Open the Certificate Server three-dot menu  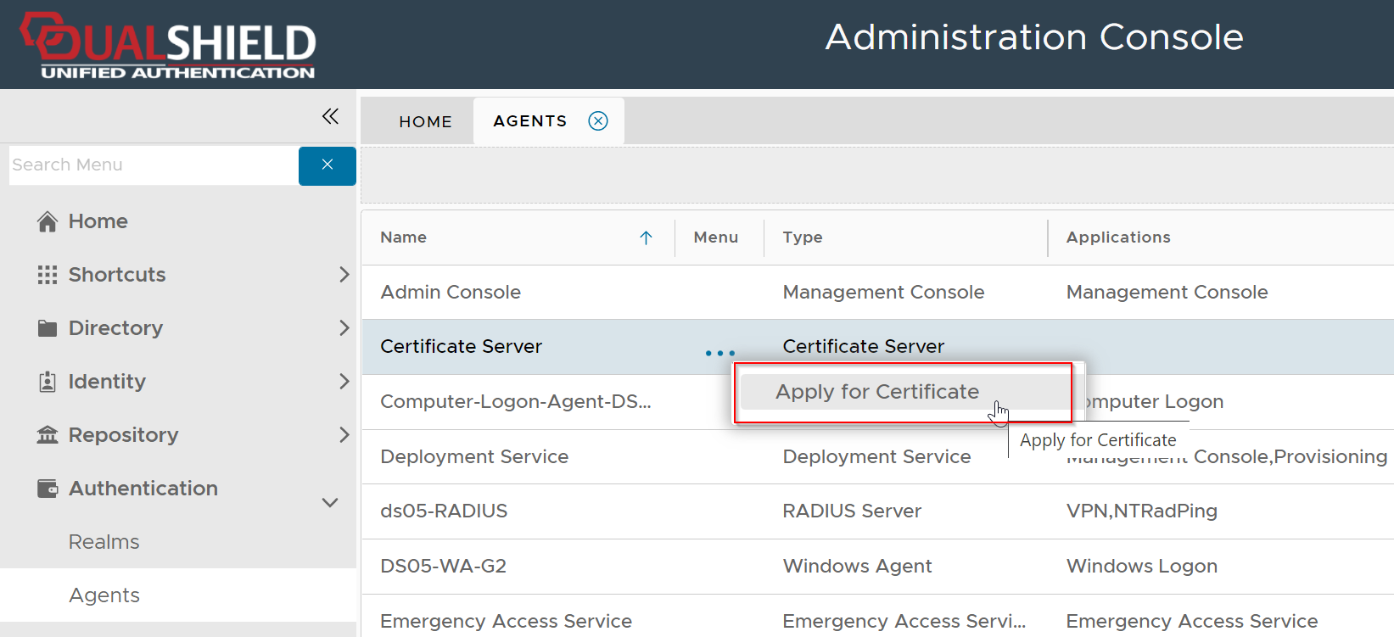point(719,353)
